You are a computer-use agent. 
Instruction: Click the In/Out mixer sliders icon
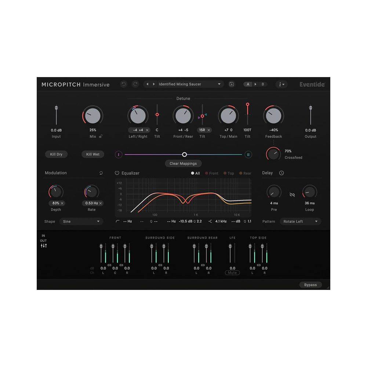(x=44, y=246)
